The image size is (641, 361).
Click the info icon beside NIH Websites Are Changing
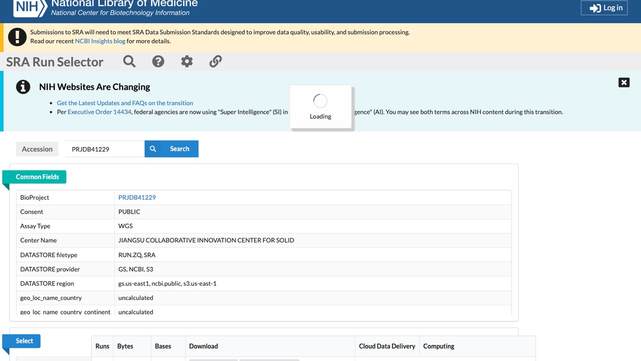(23, 87)
